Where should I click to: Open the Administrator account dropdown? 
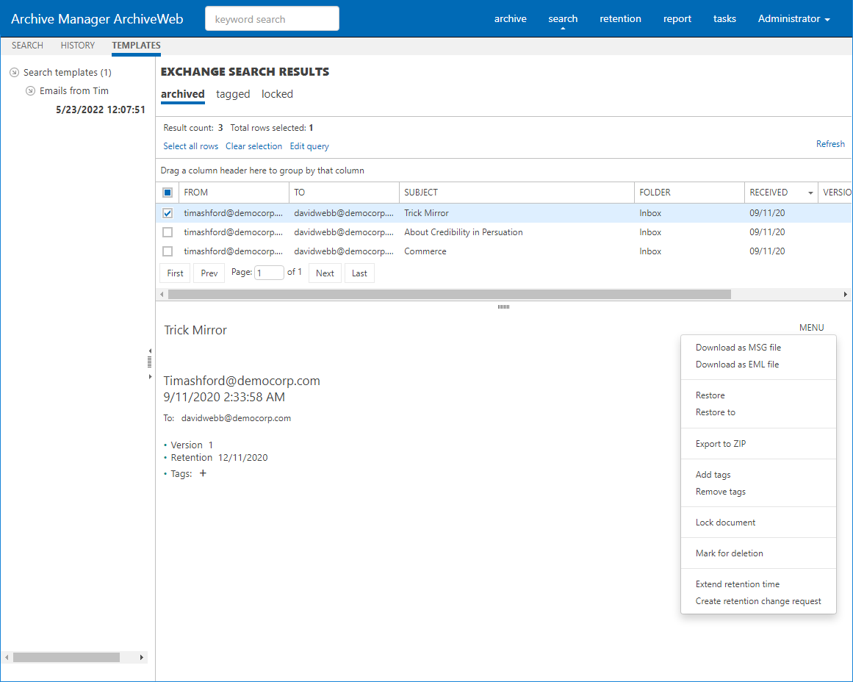(x=793, y=18)
